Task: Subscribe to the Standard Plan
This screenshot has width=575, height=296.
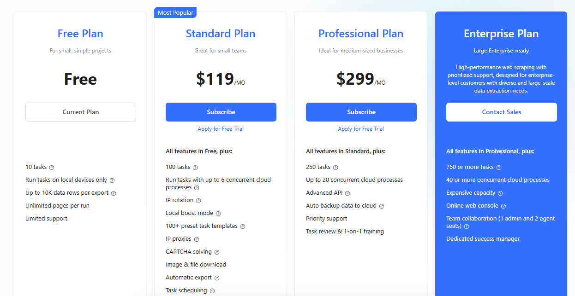Action: (221, 112)
